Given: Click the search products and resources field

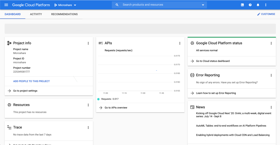Looking at the screenshot, I should click(x=159, y=5).
